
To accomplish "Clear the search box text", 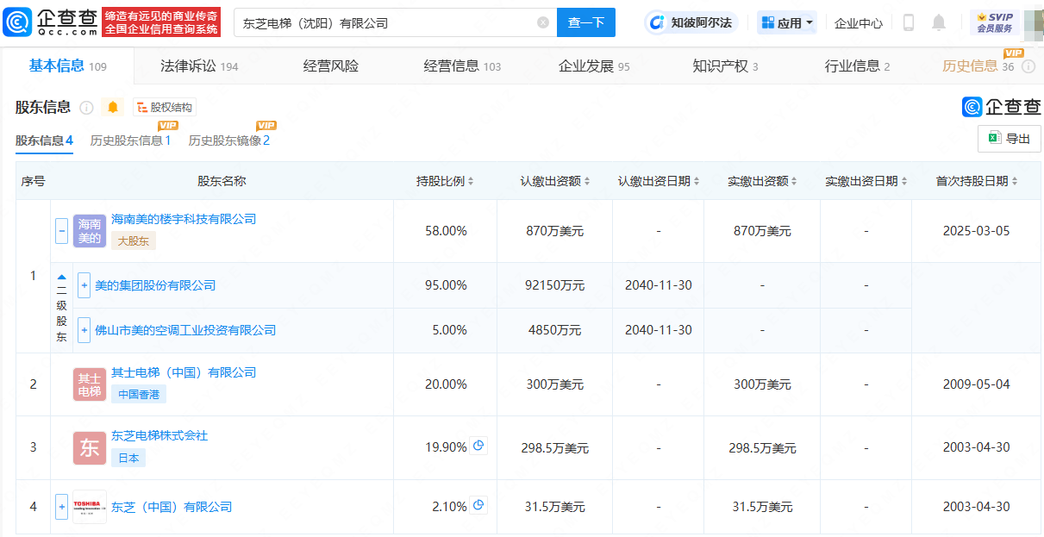I will point(543,23).
